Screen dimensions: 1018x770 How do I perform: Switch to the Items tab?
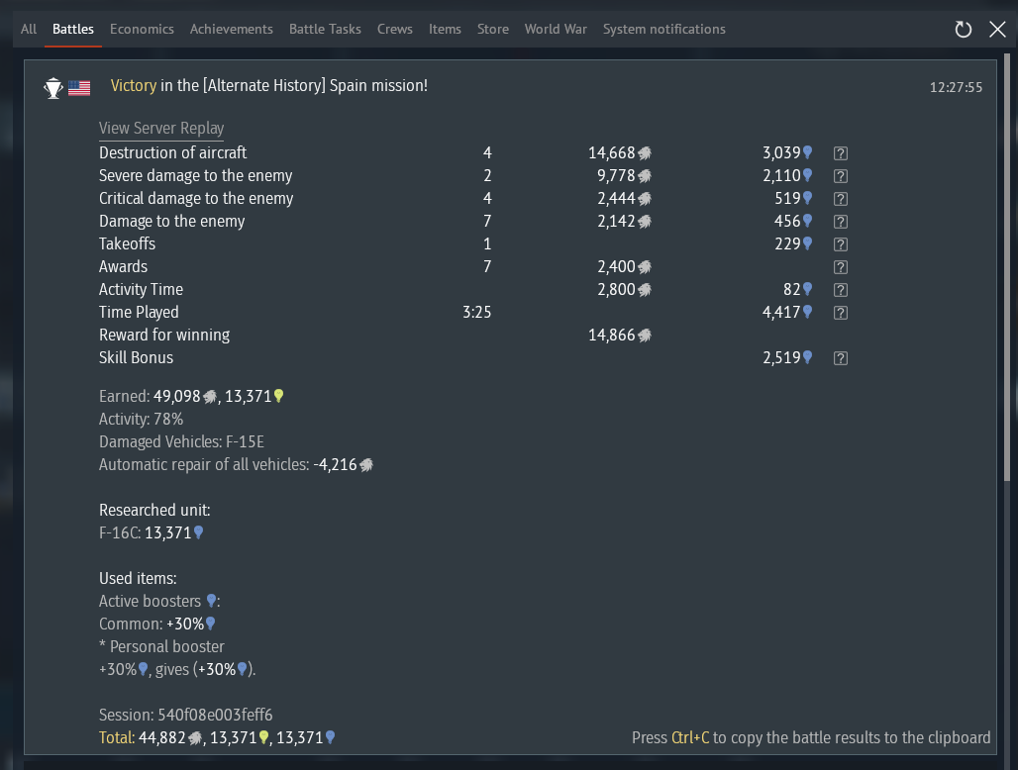click(x=445, y=29)
